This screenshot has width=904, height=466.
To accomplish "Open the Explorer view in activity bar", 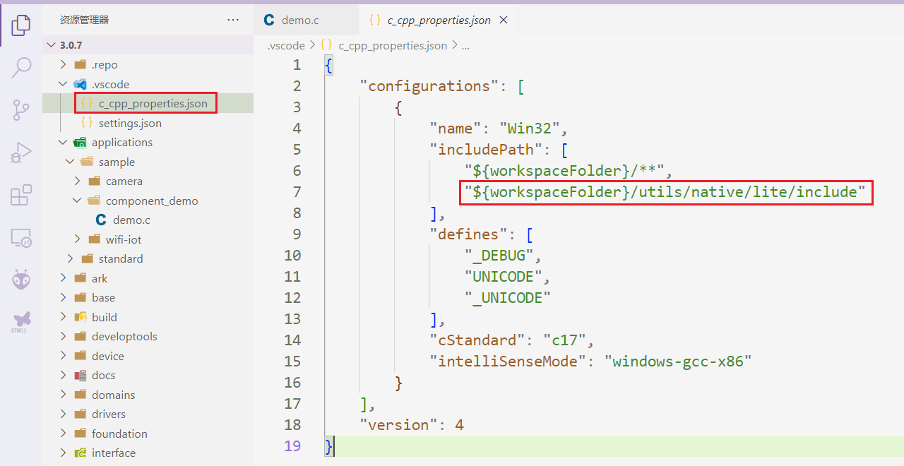I will [21, 25].
